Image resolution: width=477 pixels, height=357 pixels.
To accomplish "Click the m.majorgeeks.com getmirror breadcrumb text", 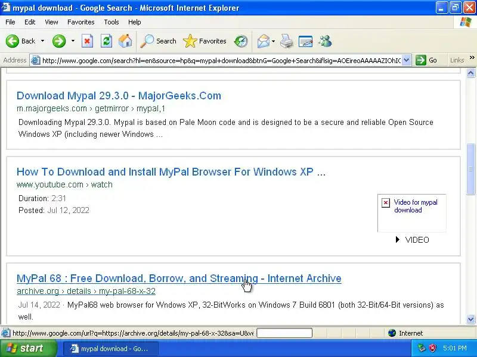I will point(91,108).
